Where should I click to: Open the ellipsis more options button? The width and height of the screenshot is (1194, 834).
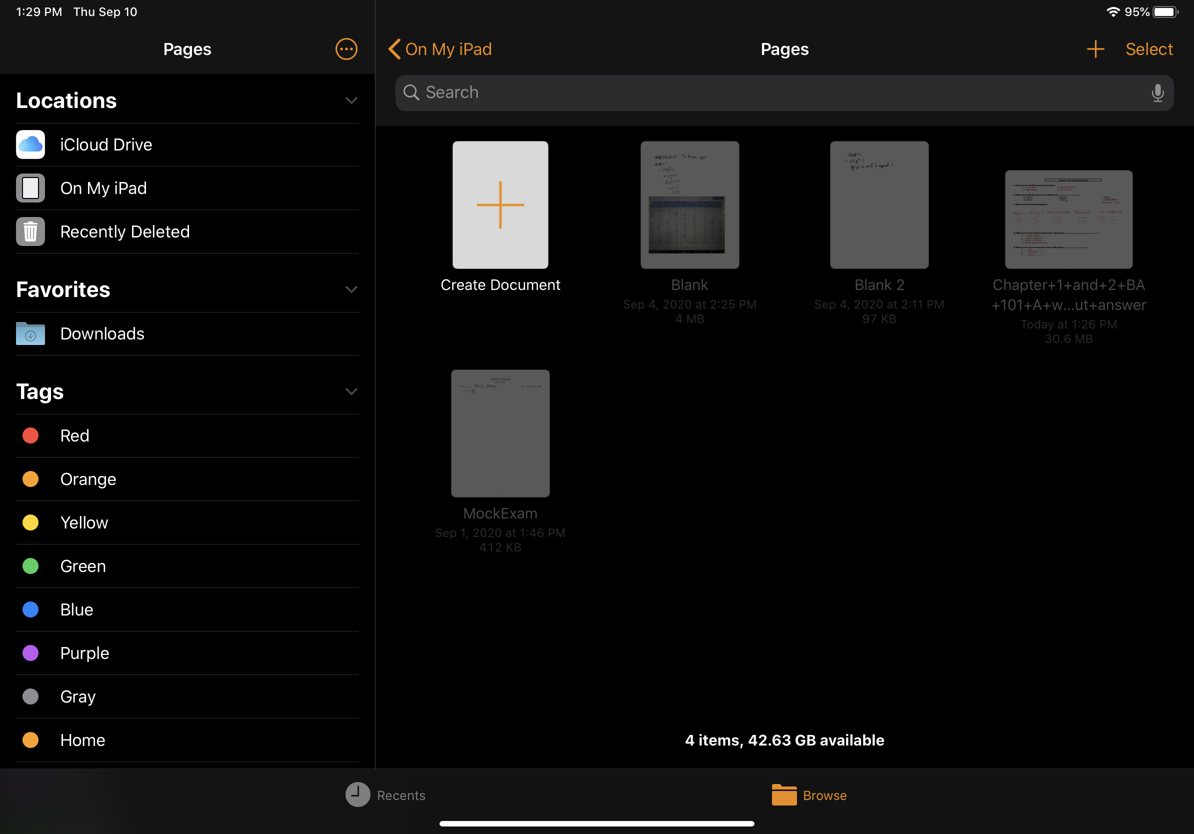click(x=346, y=49)
